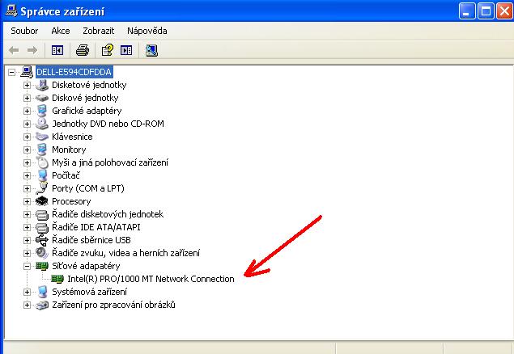Minimize the Správce zařízení window
The width and height of the screenshot is (514, 354).
(x=467, y=12)
